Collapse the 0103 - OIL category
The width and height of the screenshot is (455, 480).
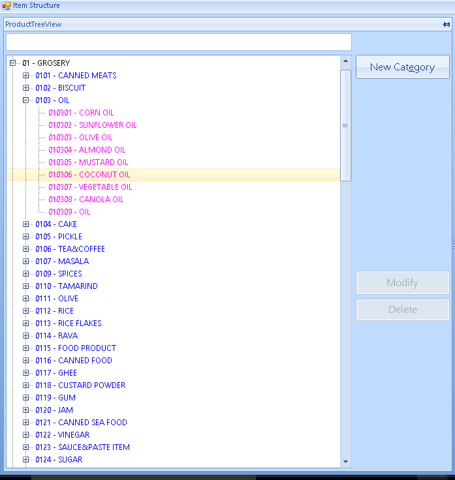point(26,100)
